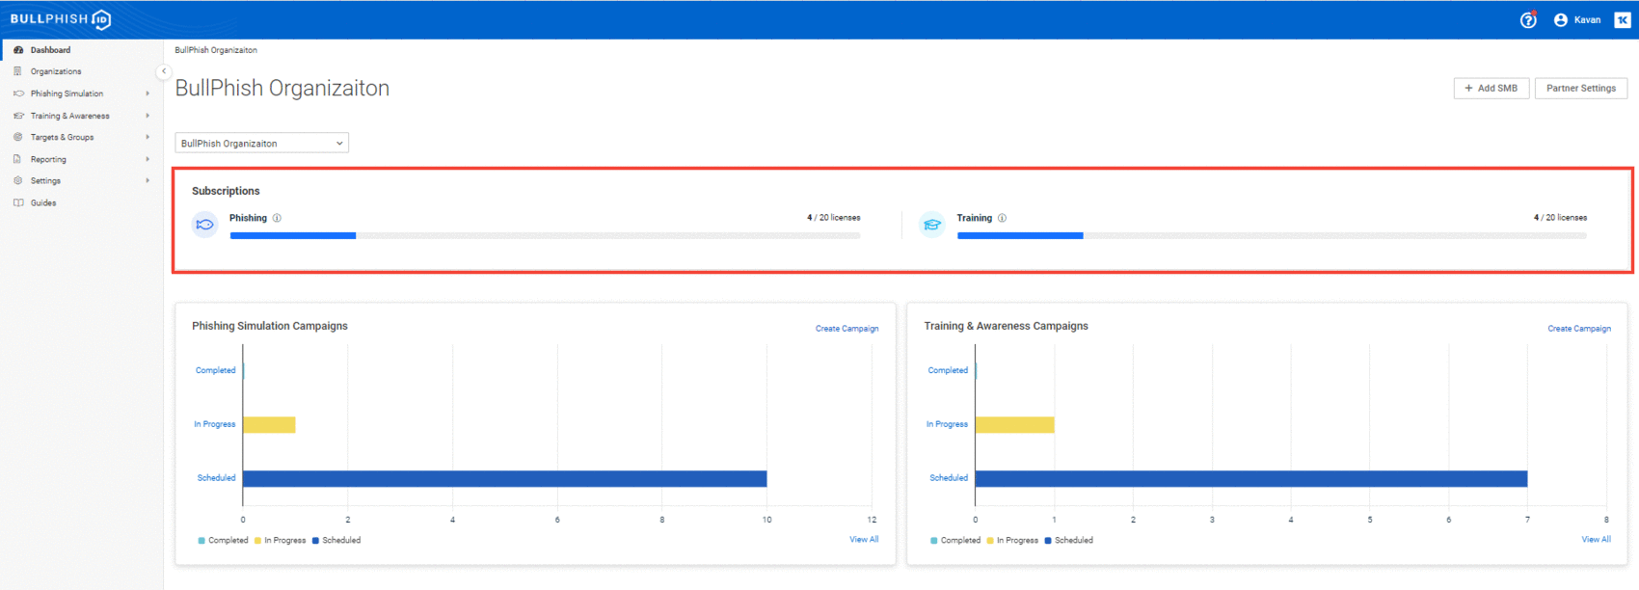Viewport: 1639px width, 590px height.
Task: Expand the Reporting submenu arrow
Action: 148,159
